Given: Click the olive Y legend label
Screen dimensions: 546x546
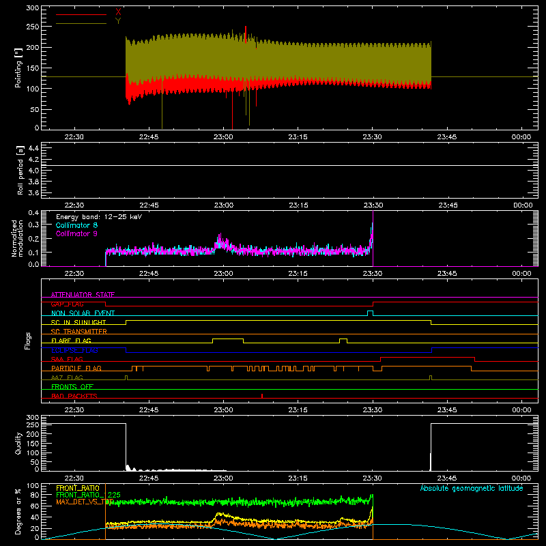Looking at the screenshot, I should click(118, 21).
